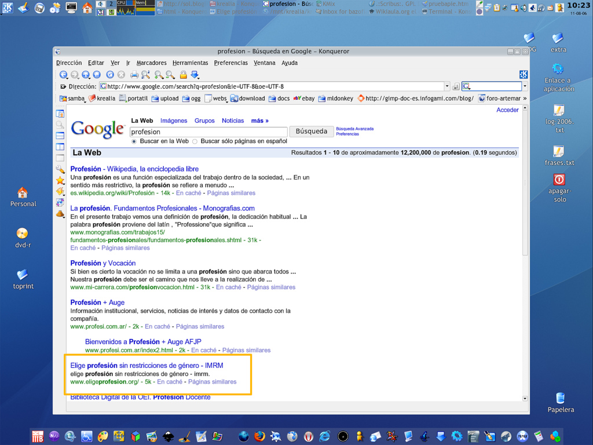Expand the toolbar search box dropdown arrow
This screenshot has height=445, width=593.
pyautogui.click(x=525, y=86)
